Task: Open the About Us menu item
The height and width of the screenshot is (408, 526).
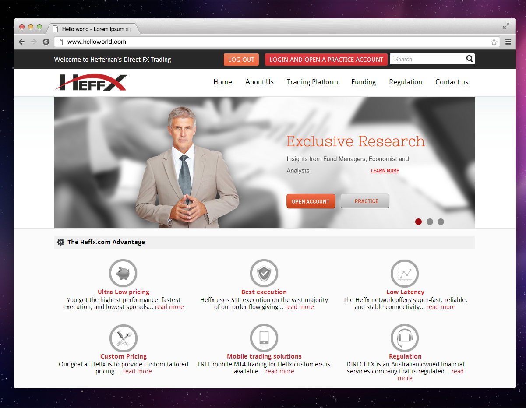Action: click(x=259, y=82)
